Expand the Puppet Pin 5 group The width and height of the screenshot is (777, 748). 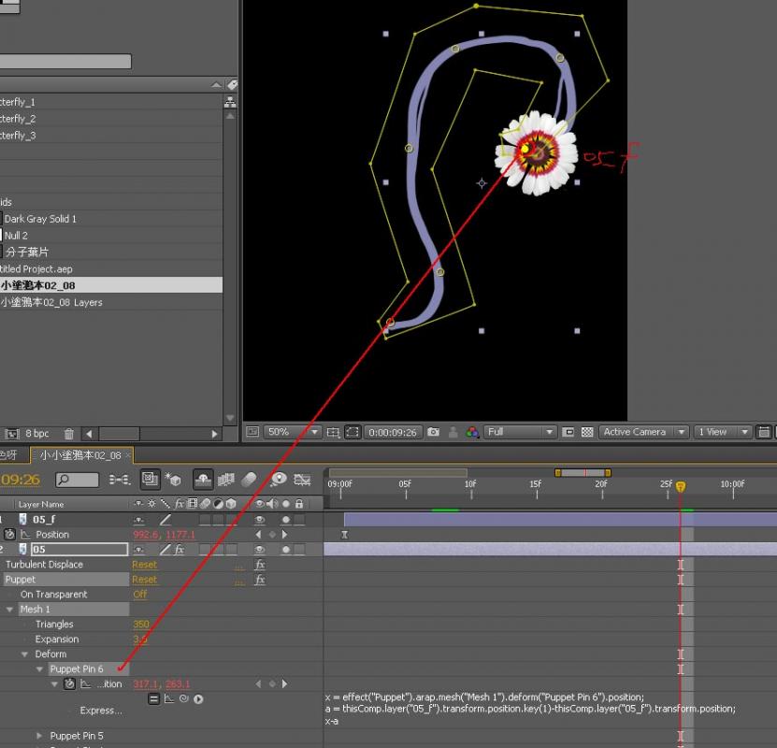coord(40,736)
